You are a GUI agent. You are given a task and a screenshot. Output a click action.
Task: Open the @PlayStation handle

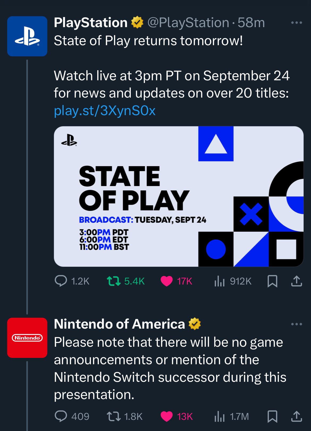pos(188,23)
